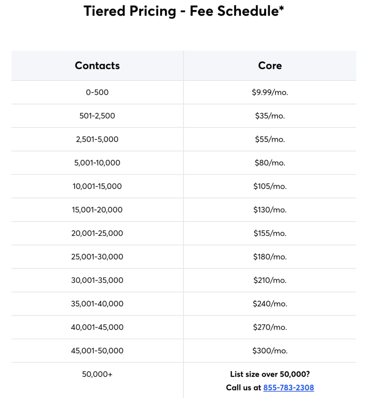Select the 5,001-10,000 contacts tier
The width and height of the screenshot is (370, 398).
tap(97, 163)
